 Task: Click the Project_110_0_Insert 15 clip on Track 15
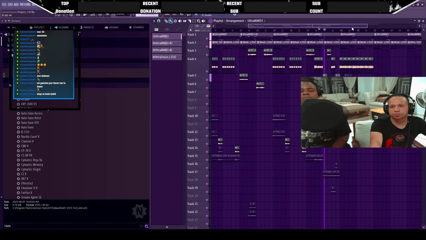pyautogui.click(x=226, y=158)
